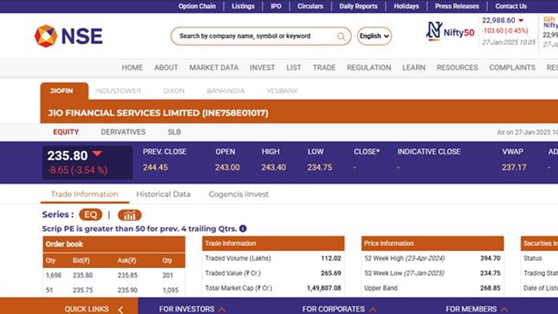Click the search magnifier icon
This screenshot has width=558, height=314.
(x=341, y=36)
